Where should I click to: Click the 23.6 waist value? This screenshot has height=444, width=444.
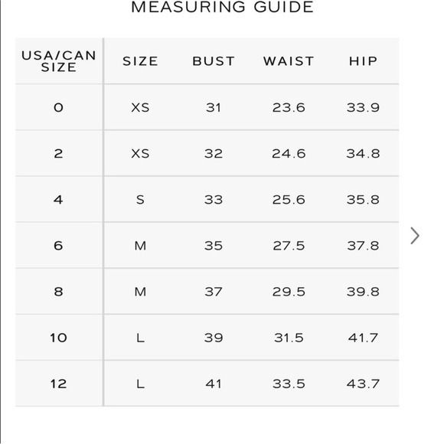(289, 108)
